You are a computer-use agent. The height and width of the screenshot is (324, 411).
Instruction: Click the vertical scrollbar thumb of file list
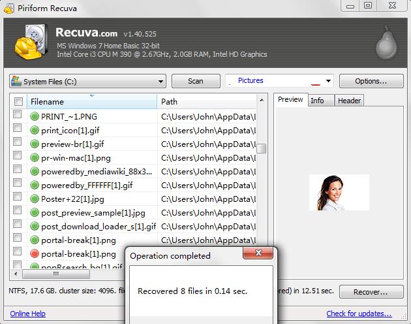tap(262, 148)
